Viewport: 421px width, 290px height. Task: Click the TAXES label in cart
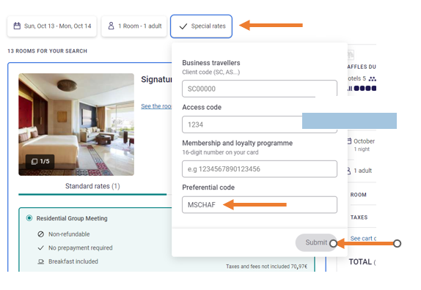[359, 218]
